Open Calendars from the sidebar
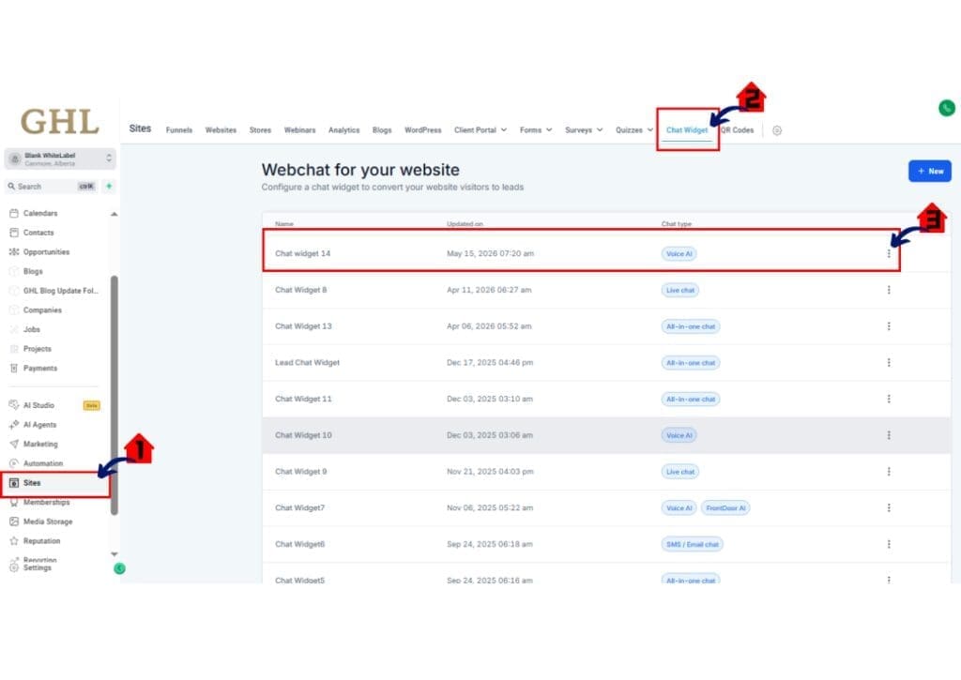961x680 pixels. pos(35,213)
